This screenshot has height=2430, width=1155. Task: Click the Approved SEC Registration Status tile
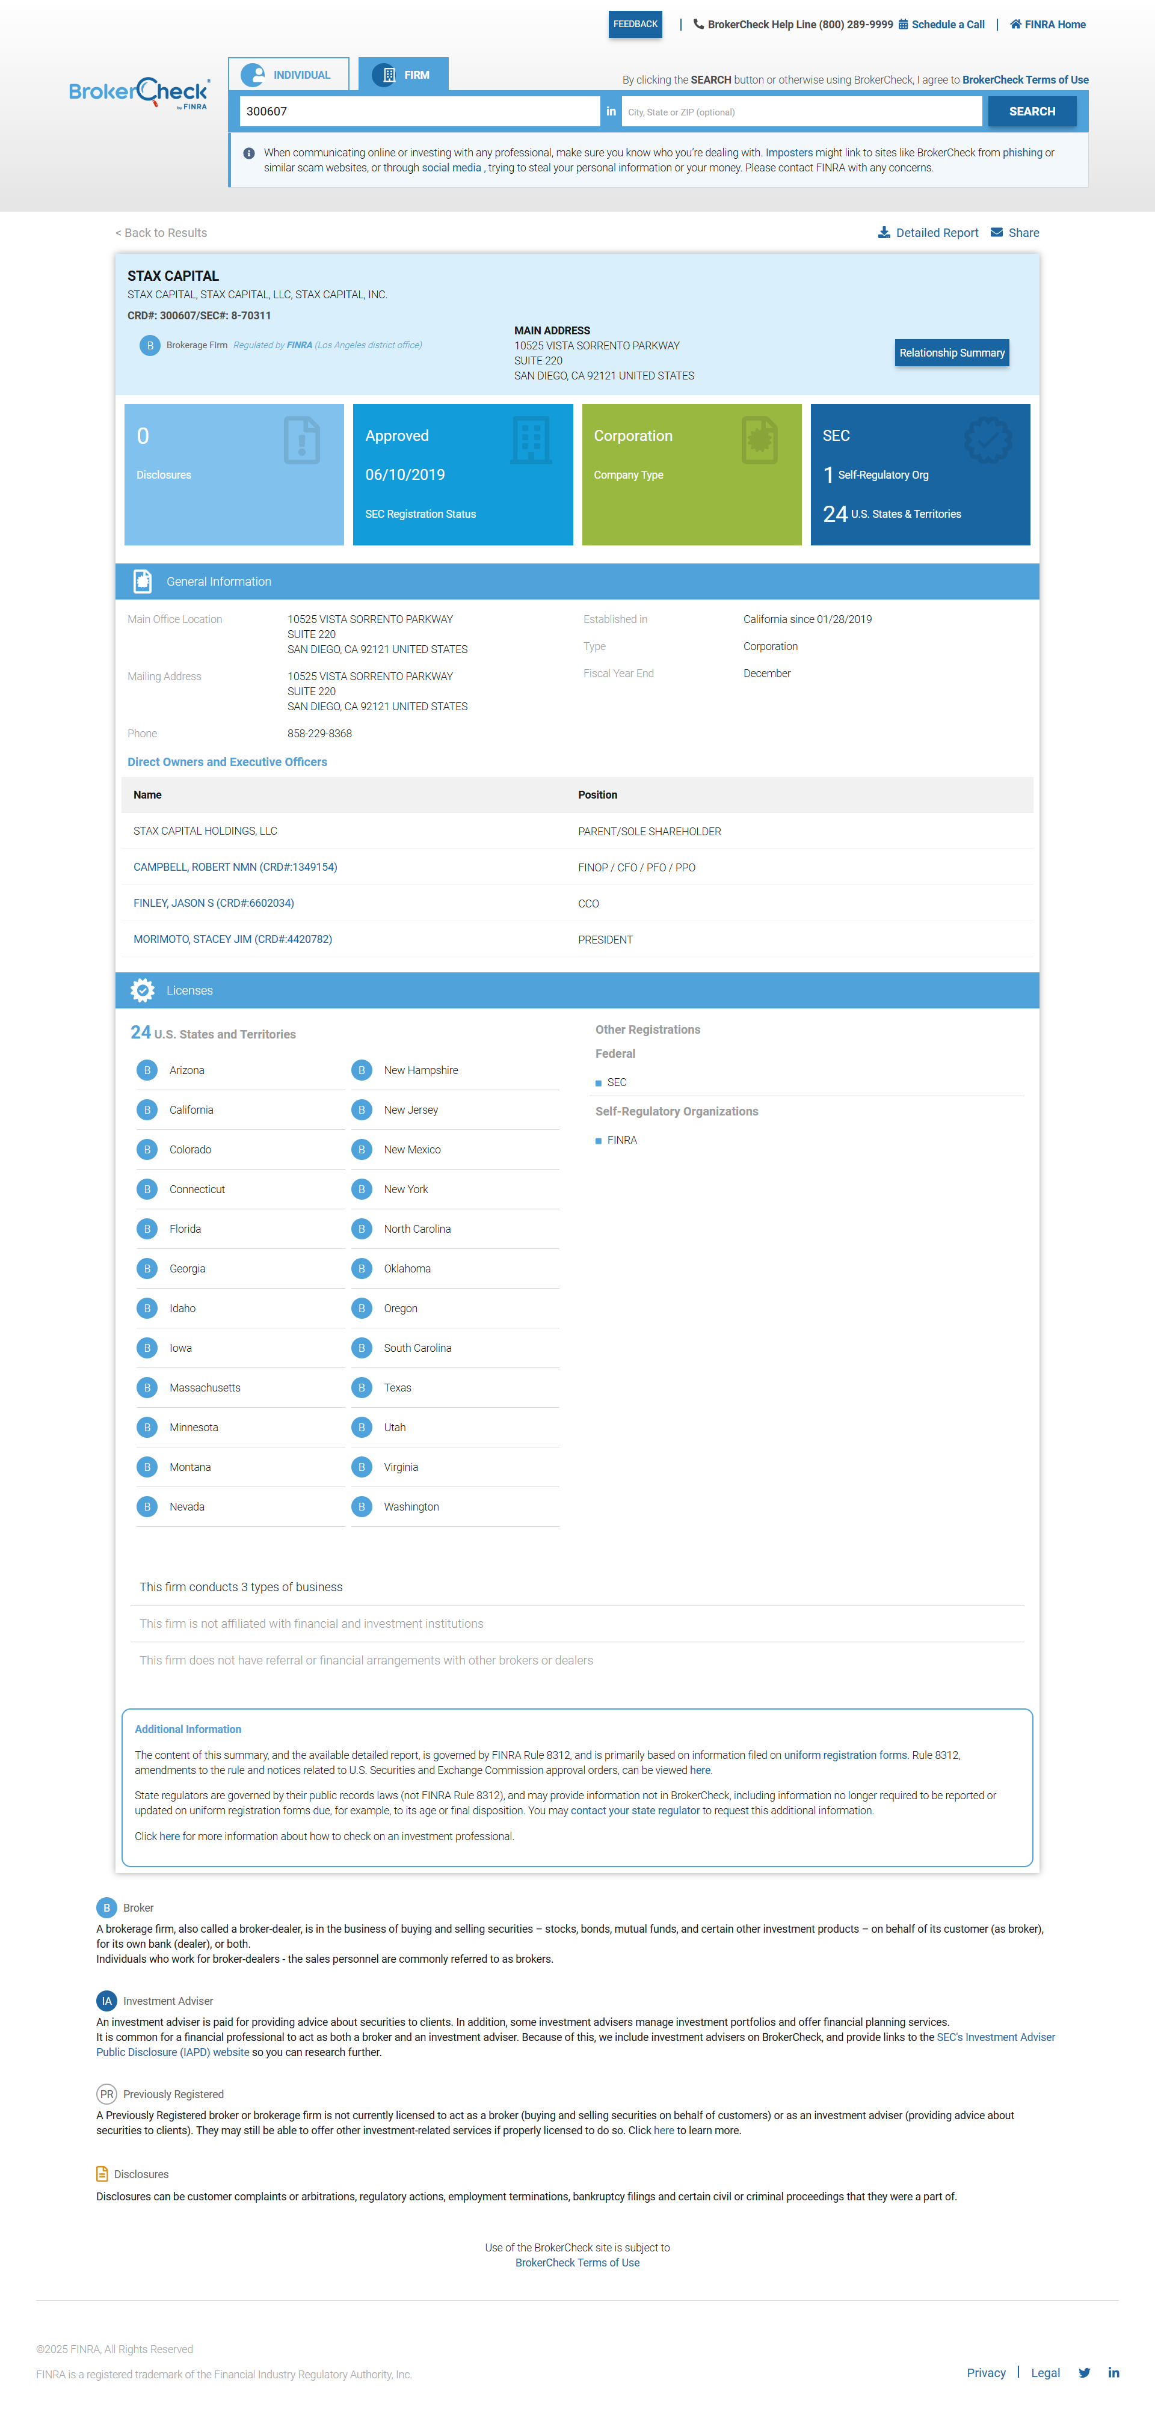[463, 474]
